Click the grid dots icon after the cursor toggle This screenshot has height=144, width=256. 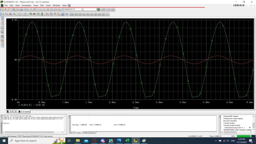click(67, 14)
